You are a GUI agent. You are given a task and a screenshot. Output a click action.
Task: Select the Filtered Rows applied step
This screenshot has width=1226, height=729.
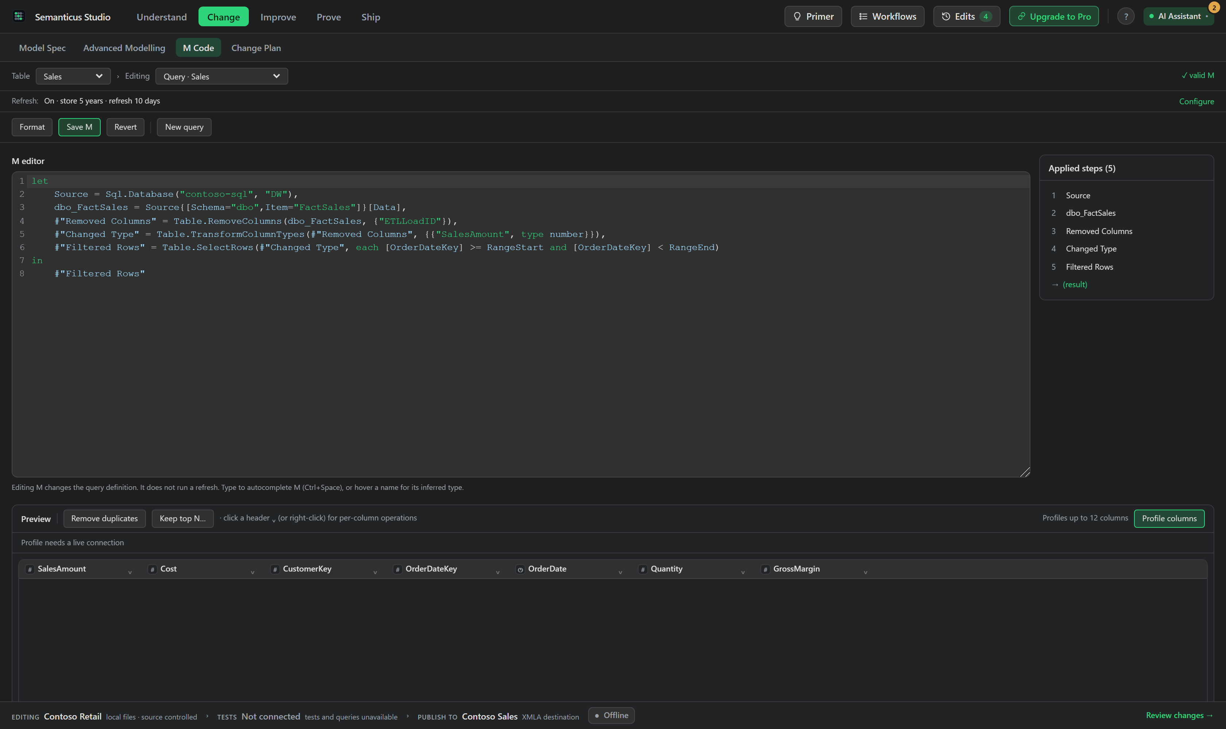1126,267
